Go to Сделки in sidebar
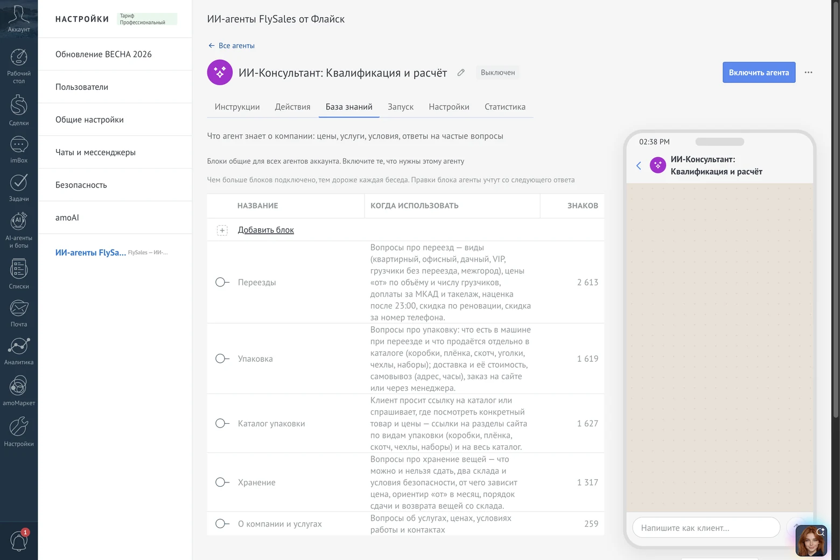The width and height of the screenshot is (840, 560). [19, 110]
